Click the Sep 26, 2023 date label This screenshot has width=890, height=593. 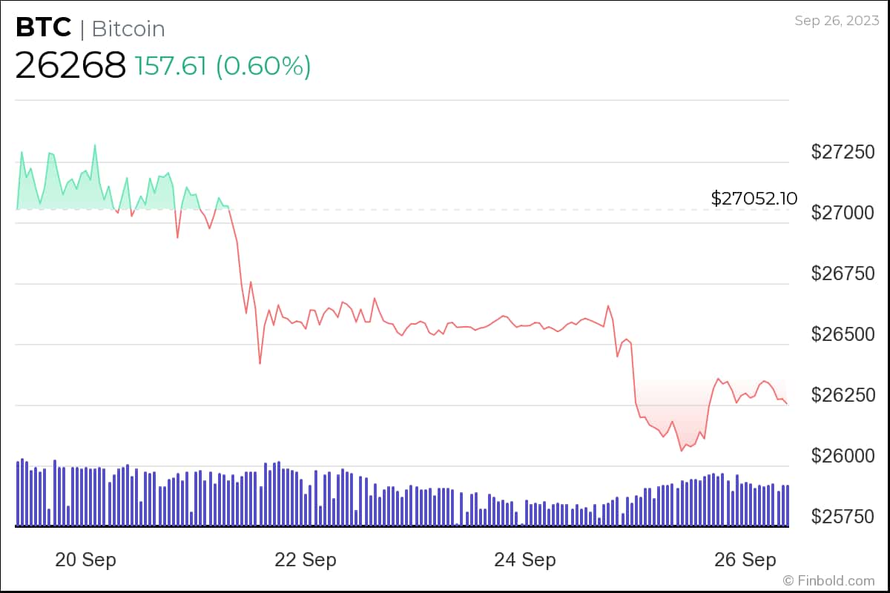pyautogui.click(x=835, y=21)
